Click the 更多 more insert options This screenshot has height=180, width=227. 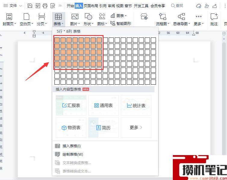coord(199,19)
